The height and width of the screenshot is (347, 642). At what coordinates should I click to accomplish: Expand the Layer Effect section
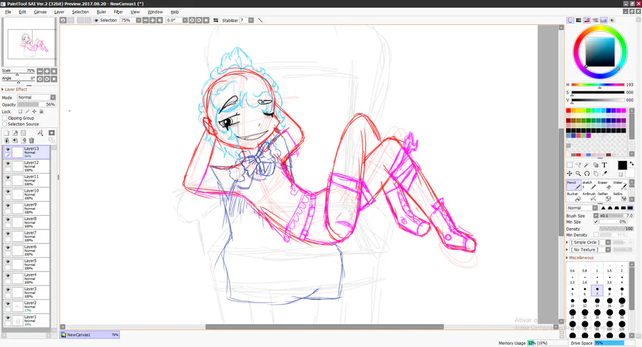pyautogui.click(x=14, y=89)
